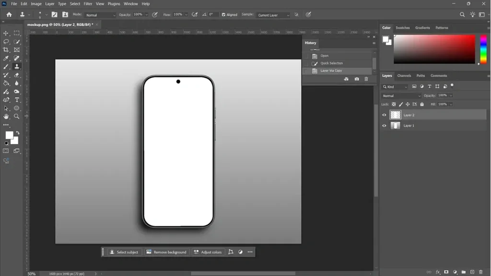Select the Paint Bucket tool

pyautogui.click(x=6, y=83)
